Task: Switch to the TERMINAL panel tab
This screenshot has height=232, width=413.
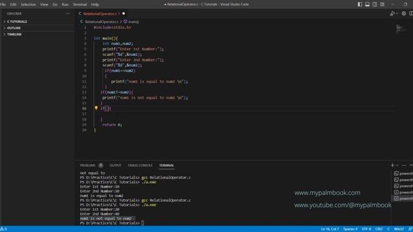Action: [166, 166]
